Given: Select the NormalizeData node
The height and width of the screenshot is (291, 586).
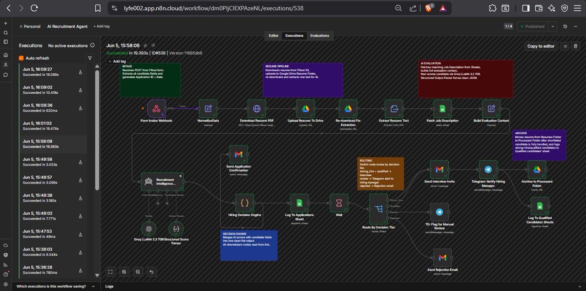Looking at the screenshot, I should tap(208, 109).
